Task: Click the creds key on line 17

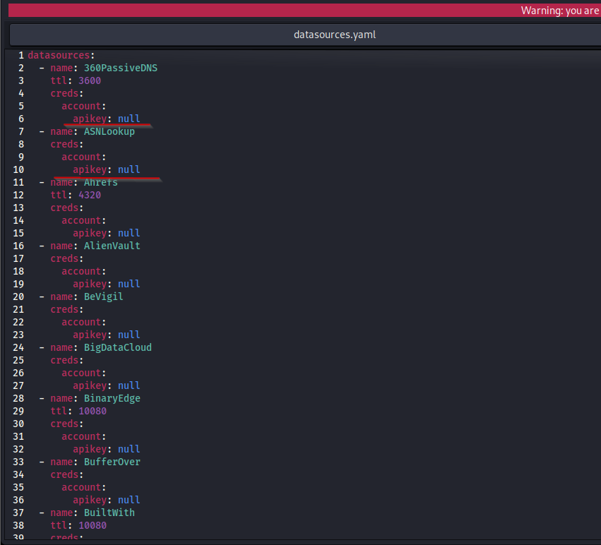Action: tap(64, 258)
